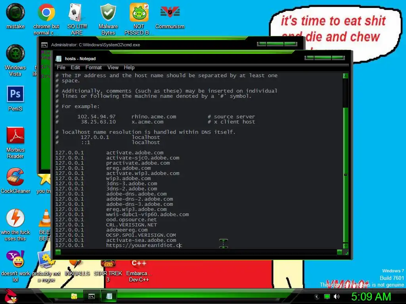Viewport: 406px width, 304px height.
Task: Click the 'wip3.adobe.com' line
Action: tap(128, 179)
